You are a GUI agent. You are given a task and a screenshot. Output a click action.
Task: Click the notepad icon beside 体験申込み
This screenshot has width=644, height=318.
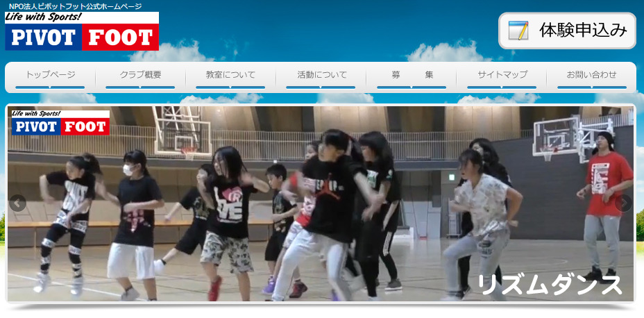pos(518,31)
